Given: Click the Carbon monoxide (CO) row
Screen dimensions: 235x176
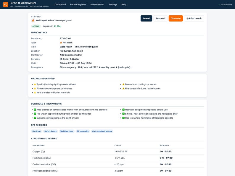Looking at the screenshot, I should coord(117,164).
